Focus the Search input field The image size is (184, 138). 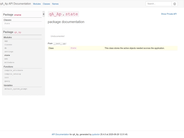pyautogui.click(x=159, y=4)
